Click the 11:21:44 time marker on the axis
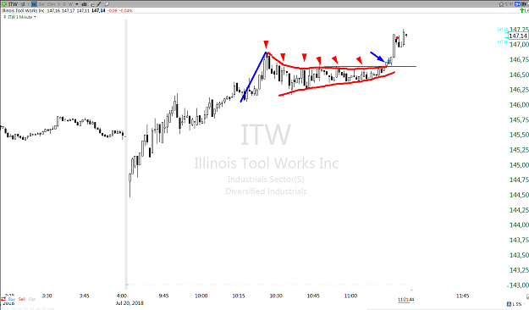529x310 pixels. pyautogui.click(x=405, y=300)
